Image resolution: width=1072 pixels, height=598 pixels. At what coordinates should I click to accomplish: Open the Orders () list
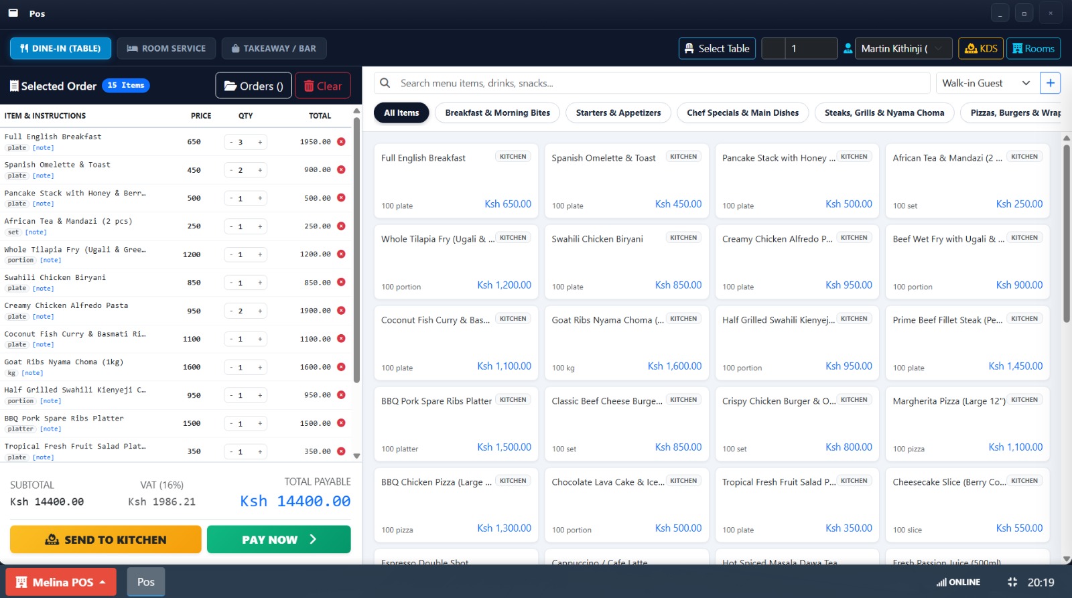pyautogui.click(x=253, y=86)
